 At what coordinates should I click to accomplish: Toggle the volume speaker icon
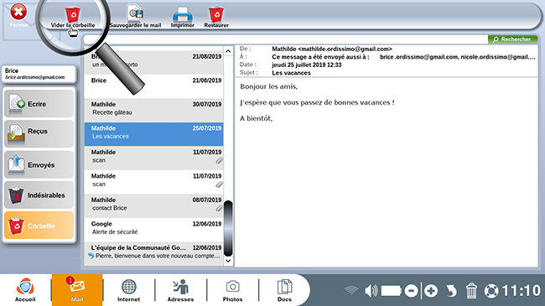point(371,290)
